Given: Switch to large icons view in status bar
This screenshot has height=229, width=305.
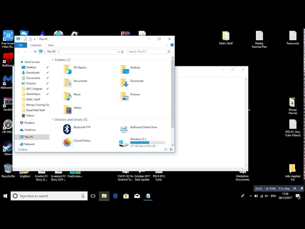Looking at the screenshot, I should (171, 149).
